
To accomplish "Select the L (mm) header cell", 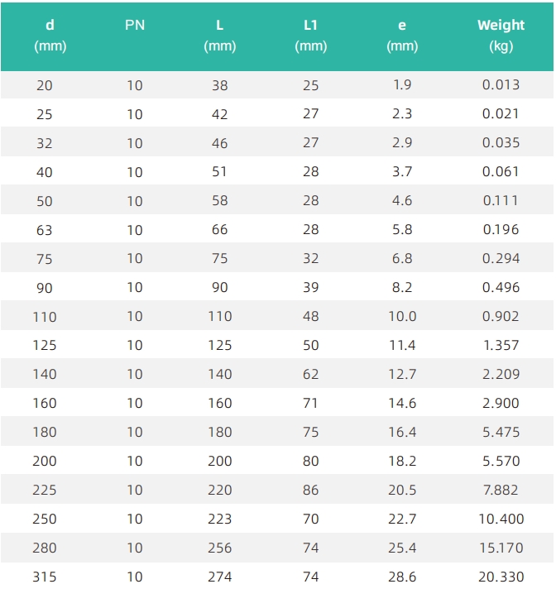I will (x=220, y=36).
